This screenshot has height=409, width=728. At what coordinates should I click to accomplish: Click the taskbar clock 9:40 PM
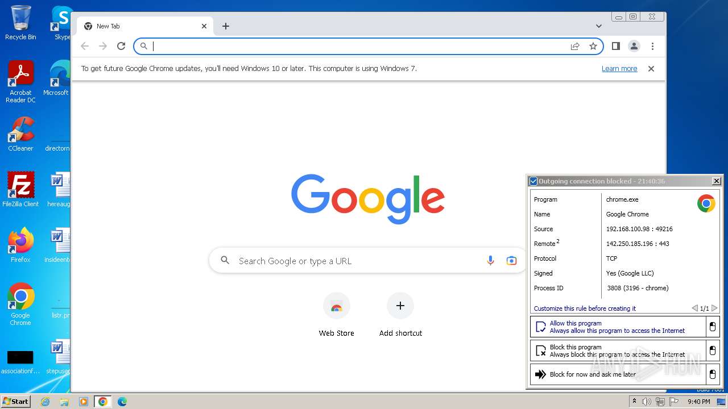point(698,402)
